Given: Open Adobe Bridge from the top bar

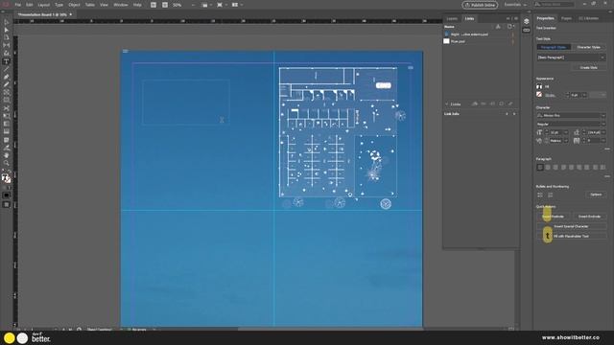Looking at the screenshot, I should pos(153,5).
